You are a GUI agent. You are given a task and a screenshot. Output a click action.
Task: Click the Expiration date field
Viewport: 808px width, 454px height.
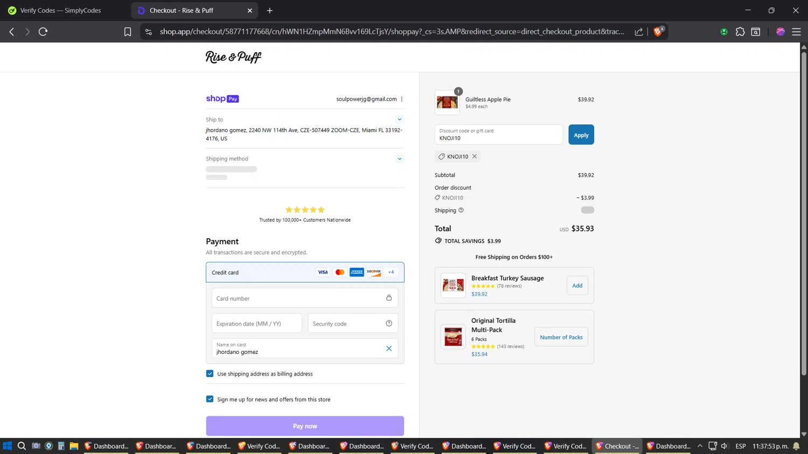[x=256, y=323]
